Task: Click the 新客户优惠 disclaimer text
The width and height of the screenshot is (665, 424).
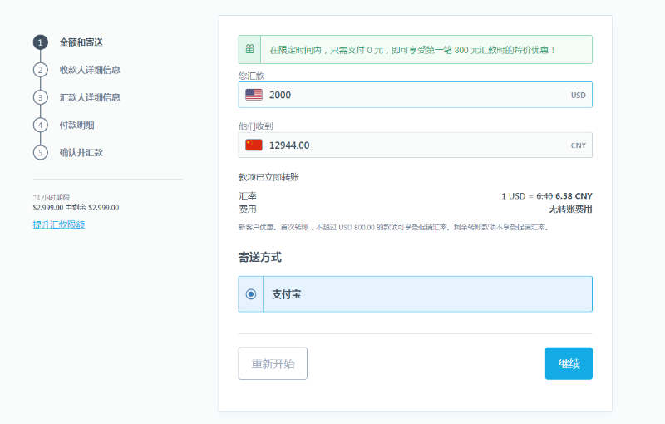Action: (393, 227)
